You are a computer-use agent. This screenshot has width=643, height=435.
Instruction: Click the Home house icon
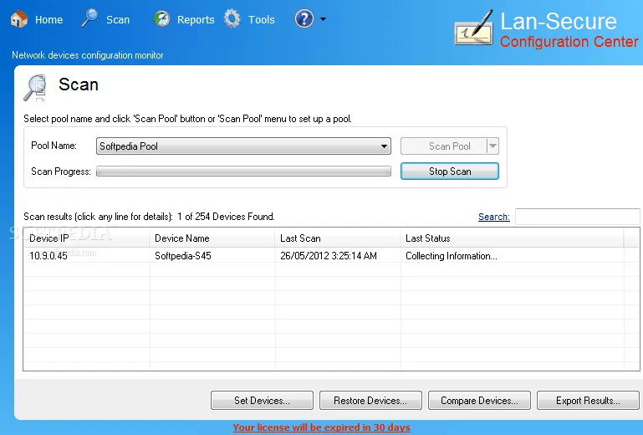(x=19, y=19)
